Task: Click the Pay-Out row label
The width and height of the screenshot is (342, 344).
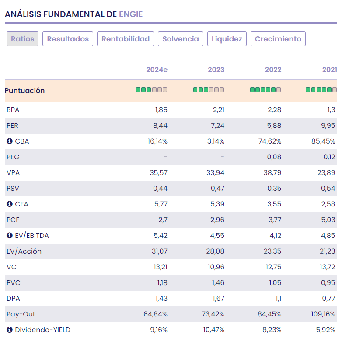Action: click(x=21, y=314)
